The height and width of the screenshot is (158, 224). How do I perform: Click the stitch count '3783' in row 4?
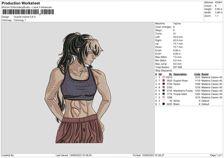point(169,88)
